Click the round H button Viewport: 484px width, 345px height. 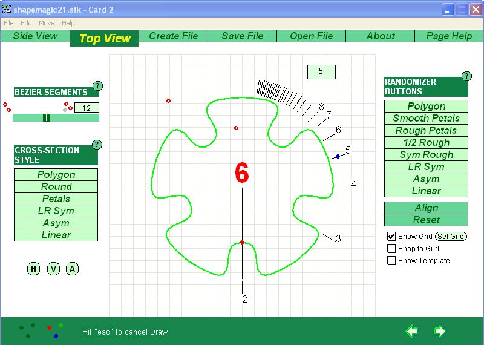click(33, 269)
